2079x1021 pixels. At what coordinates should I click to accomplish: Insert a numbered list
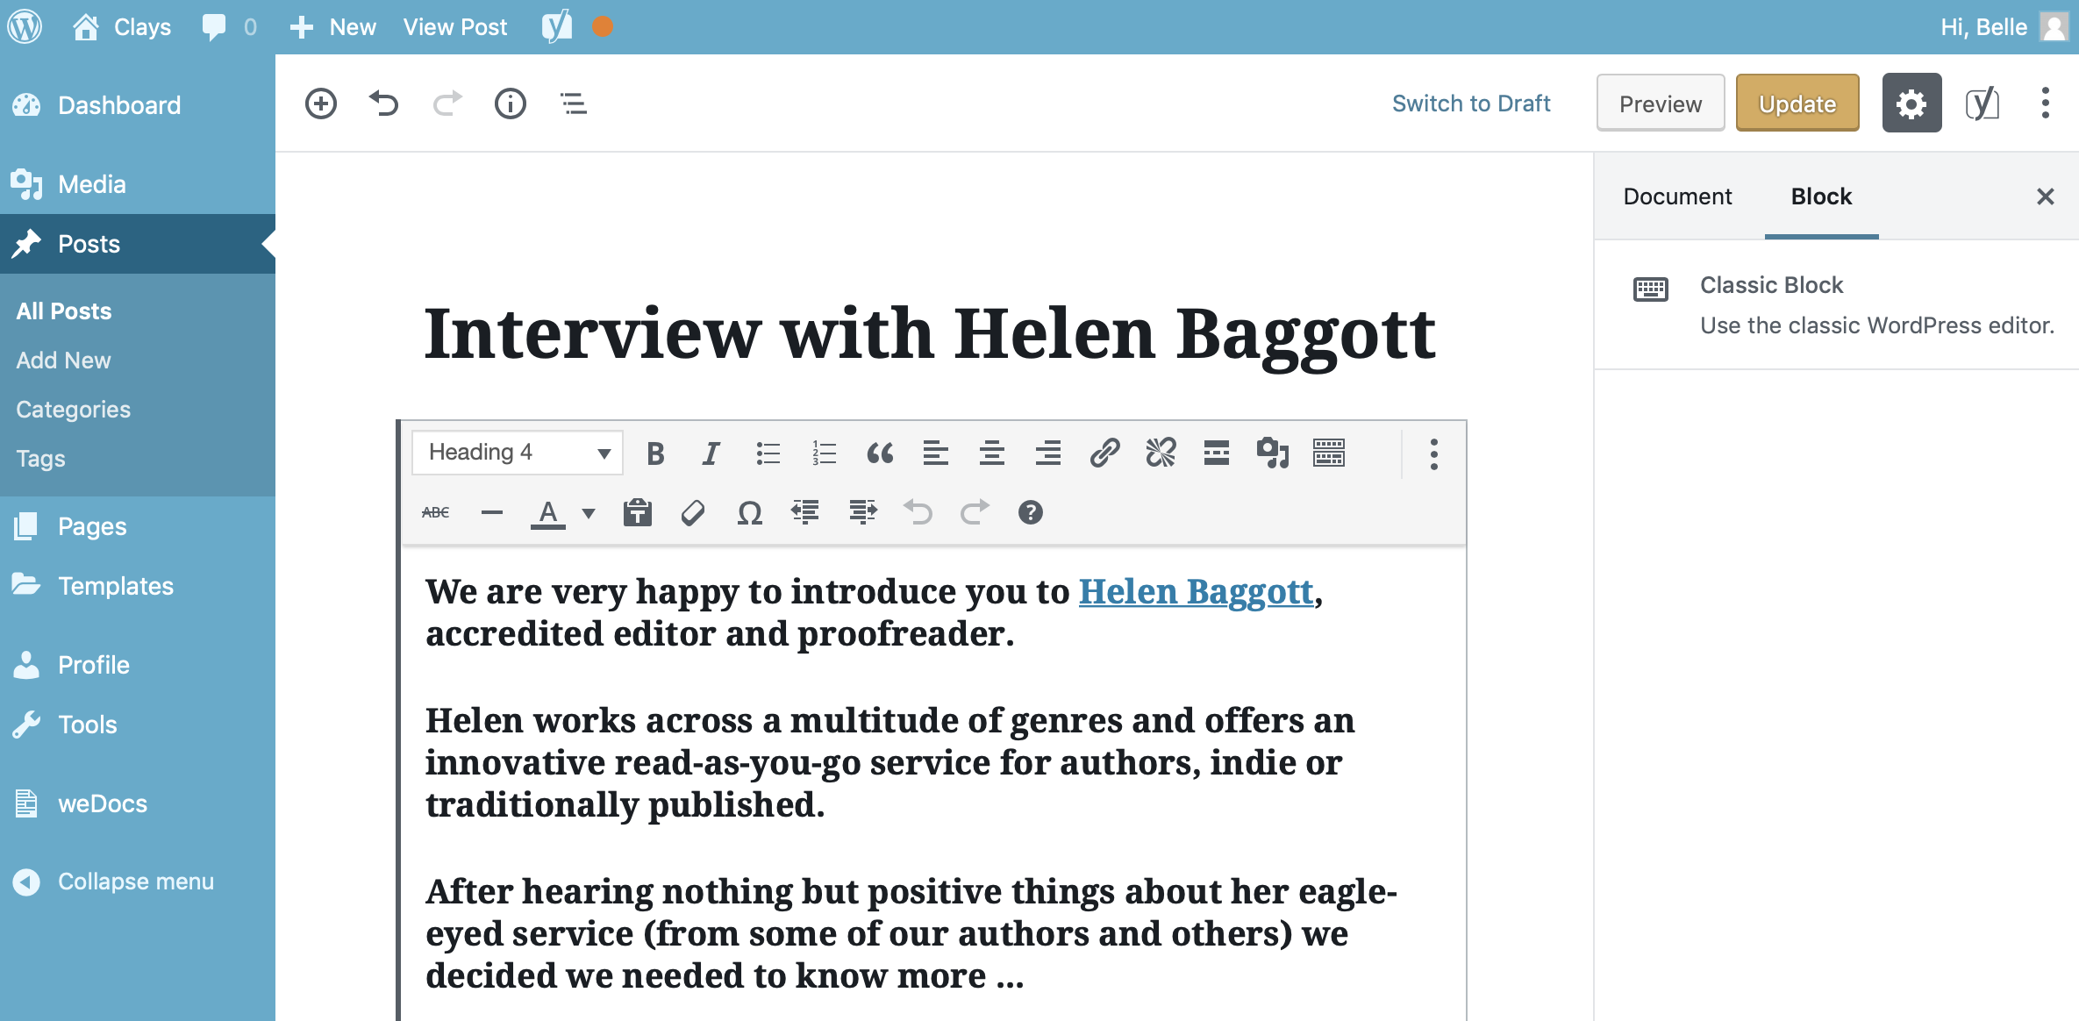(x=824, y=453)
